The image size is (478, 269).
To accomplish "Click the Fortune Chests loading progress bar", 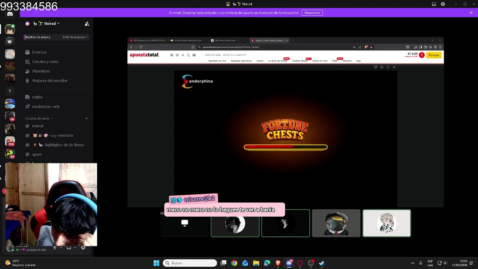I will 286,147.
